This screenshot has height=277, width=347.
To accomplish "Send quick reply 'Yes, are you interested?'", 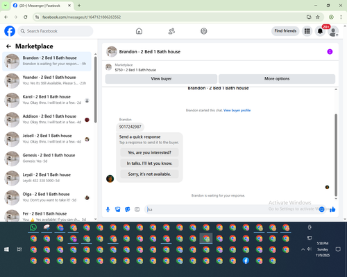I will click(149, 152).
